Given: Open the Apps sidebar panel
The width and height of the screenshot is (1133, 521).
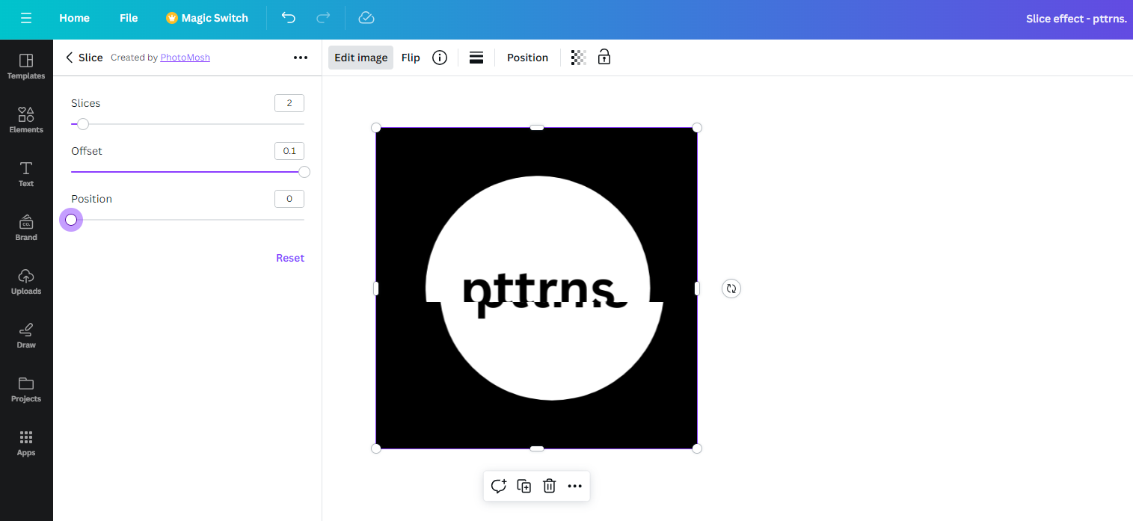Looking at the screenshot, I should click(26, 443).
